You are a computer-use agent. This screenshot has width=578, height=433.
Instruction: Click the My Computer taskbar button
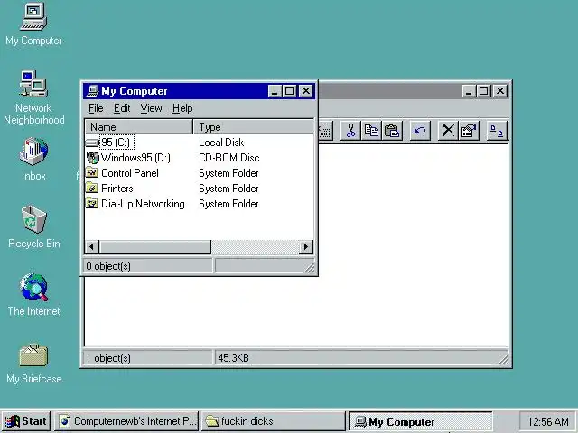click(x=420, y=421)
